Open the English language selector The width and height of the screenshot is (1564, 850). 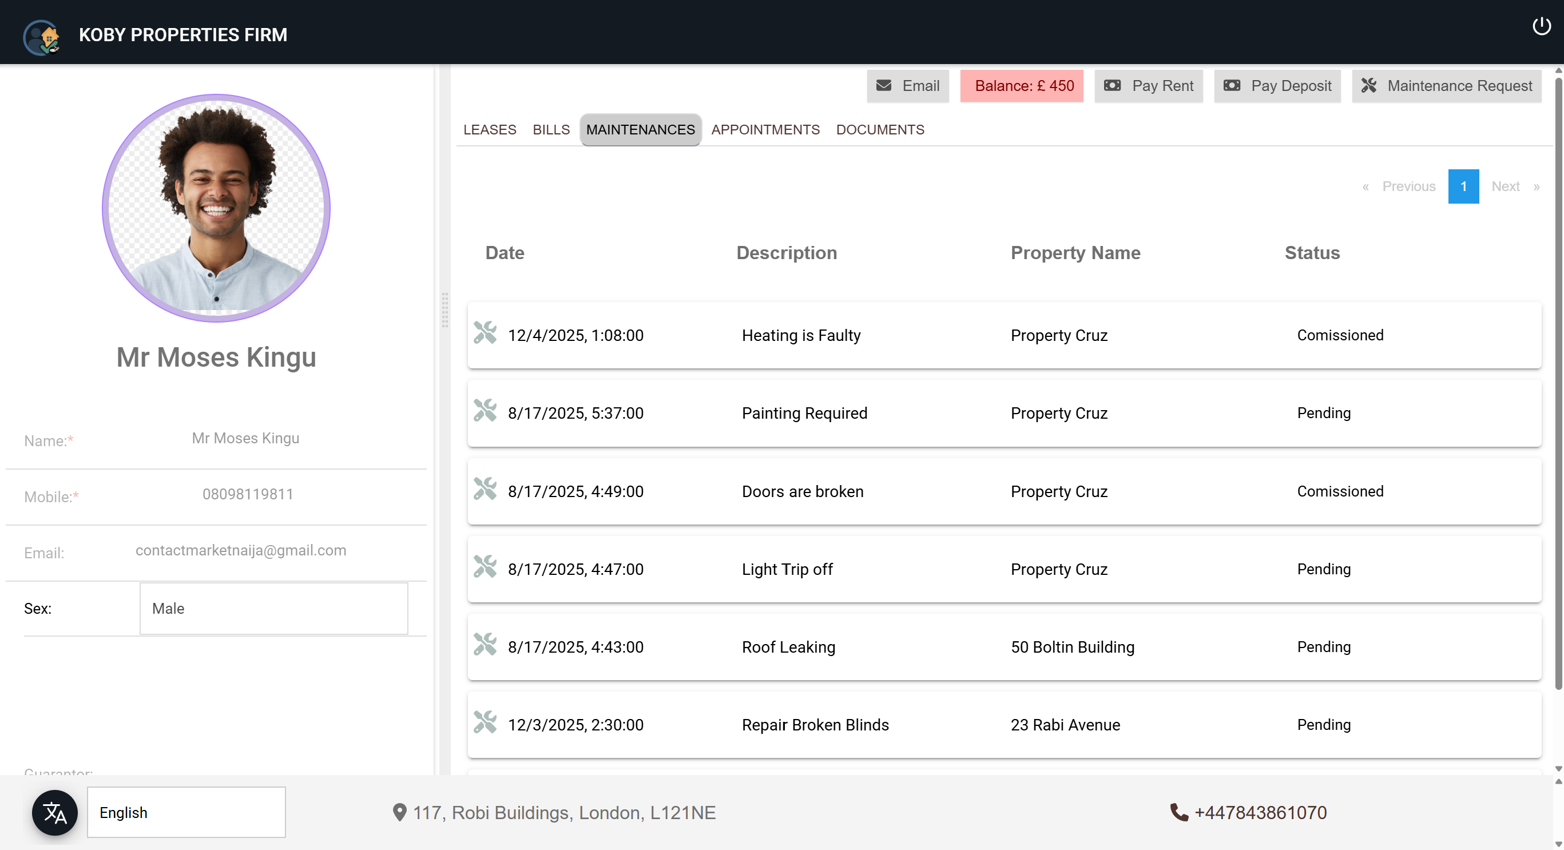186,812
